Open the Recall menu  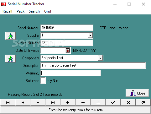(x=7, y=11)
